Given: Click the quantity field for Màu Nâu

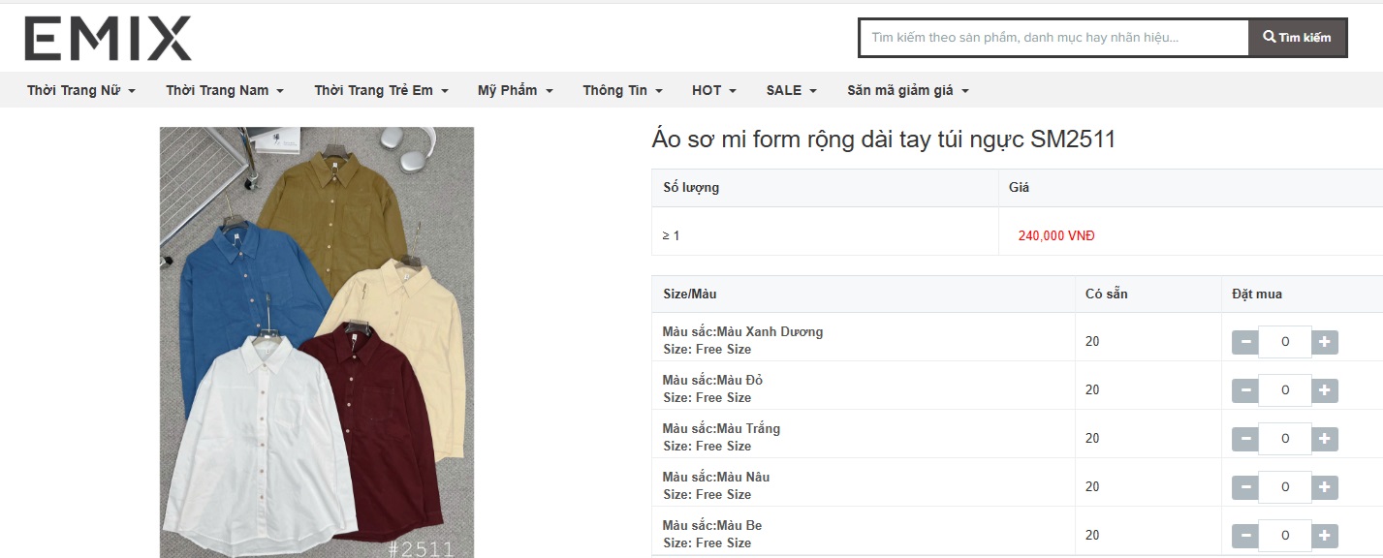Looking at the screenshot, I should [x=1285, y=486].
